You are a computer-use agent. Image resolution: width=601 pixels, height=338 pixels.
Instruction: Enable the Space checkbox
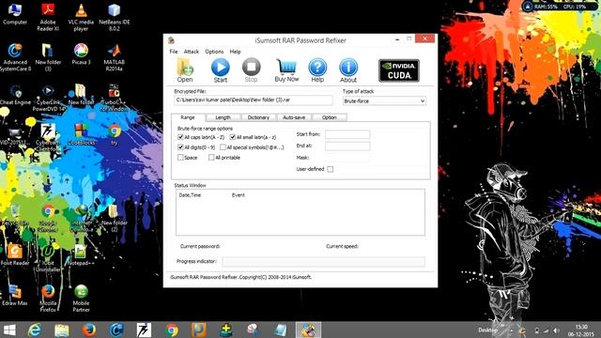tap(180, 158)
